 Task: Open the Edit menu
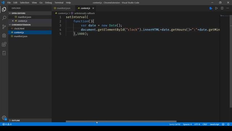point(15,3)
